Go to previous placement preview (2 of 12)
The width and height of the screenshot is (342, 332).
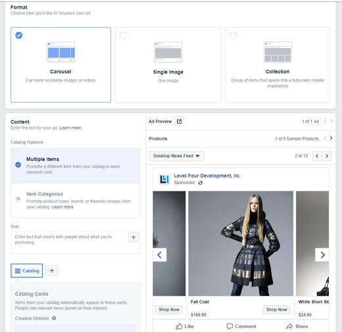pyautogui.click(x=317, y=156)
